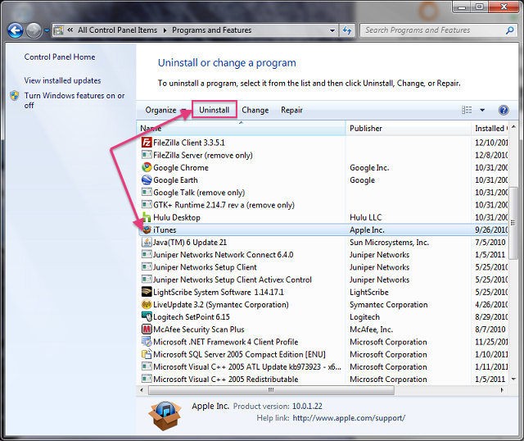524x441 pixels.
Task: Open recent pages dropdown beside Forward arrow
Action: click(x=47, y=30)
